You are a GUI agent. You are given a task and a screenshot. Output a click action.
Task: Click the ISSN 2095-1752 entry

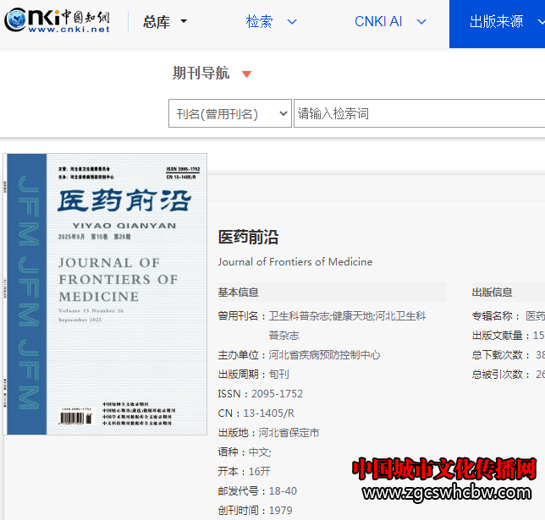click(x=260, y=394)
